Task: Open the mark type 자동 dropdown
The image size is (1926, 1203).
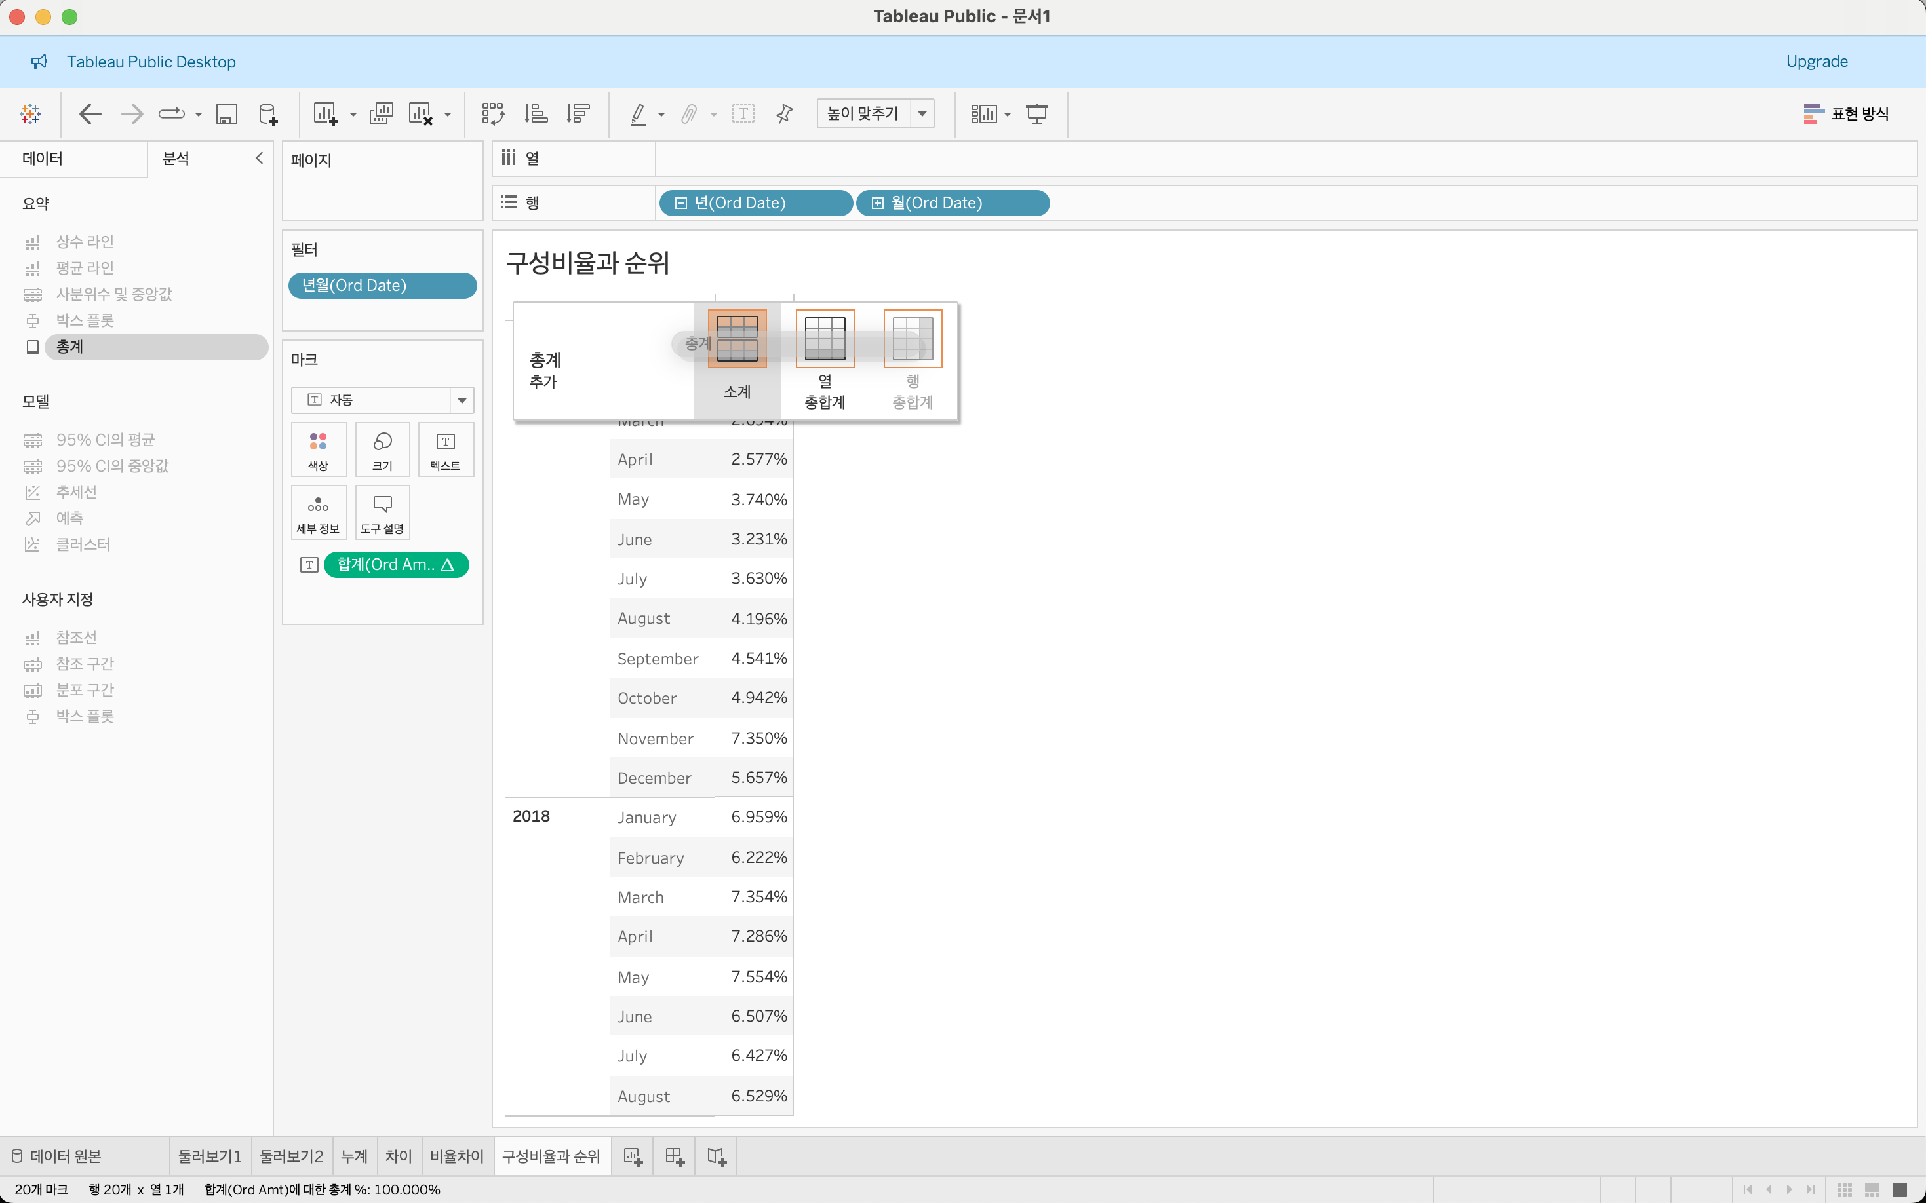Action: coord(462,400)
